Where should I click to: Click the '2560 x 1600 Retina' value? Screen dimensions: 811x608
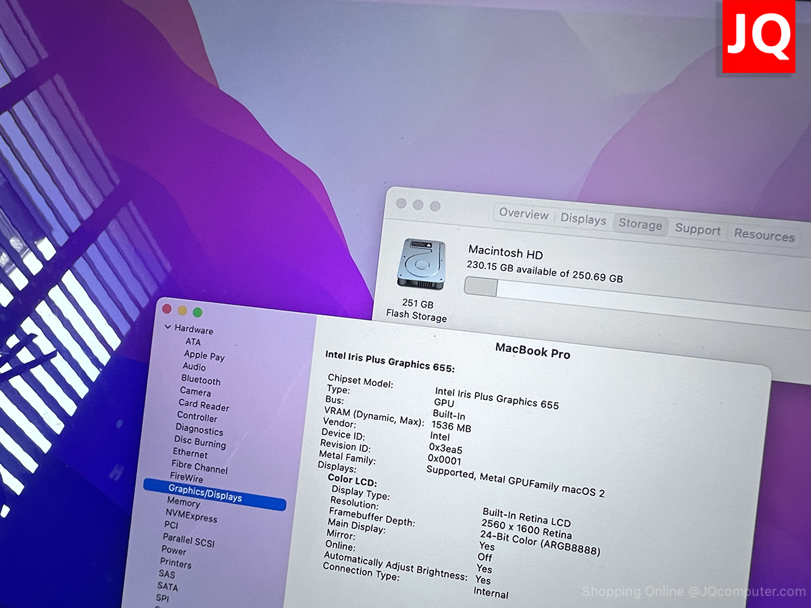[x=526, y=530]
